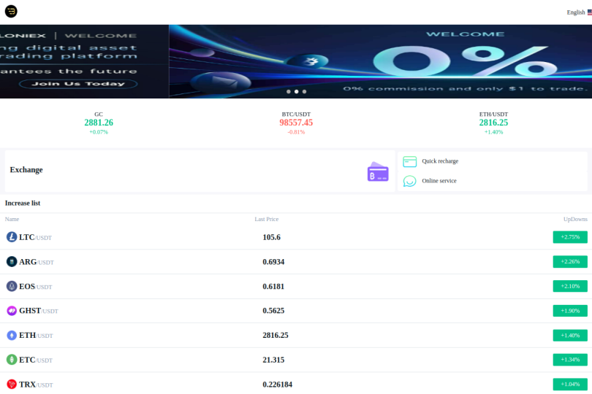Click the GHST price 0.5625
This screenshot has height=394, width=592.
(x=273, y=311)
